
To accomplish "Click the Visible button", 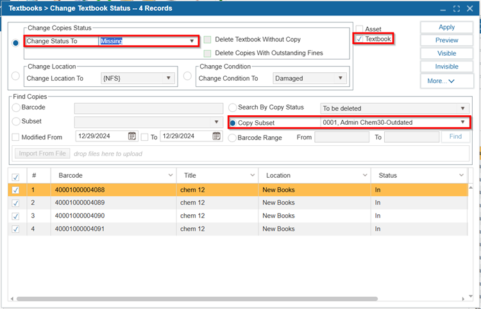I will (x=446, y=54).
